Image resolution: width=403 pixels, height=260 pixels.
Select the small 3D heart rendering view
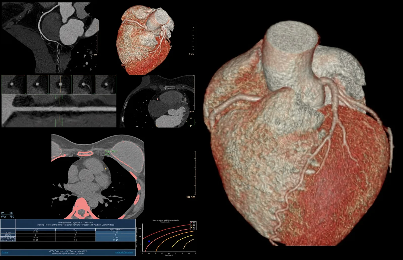tap(145, 40)
